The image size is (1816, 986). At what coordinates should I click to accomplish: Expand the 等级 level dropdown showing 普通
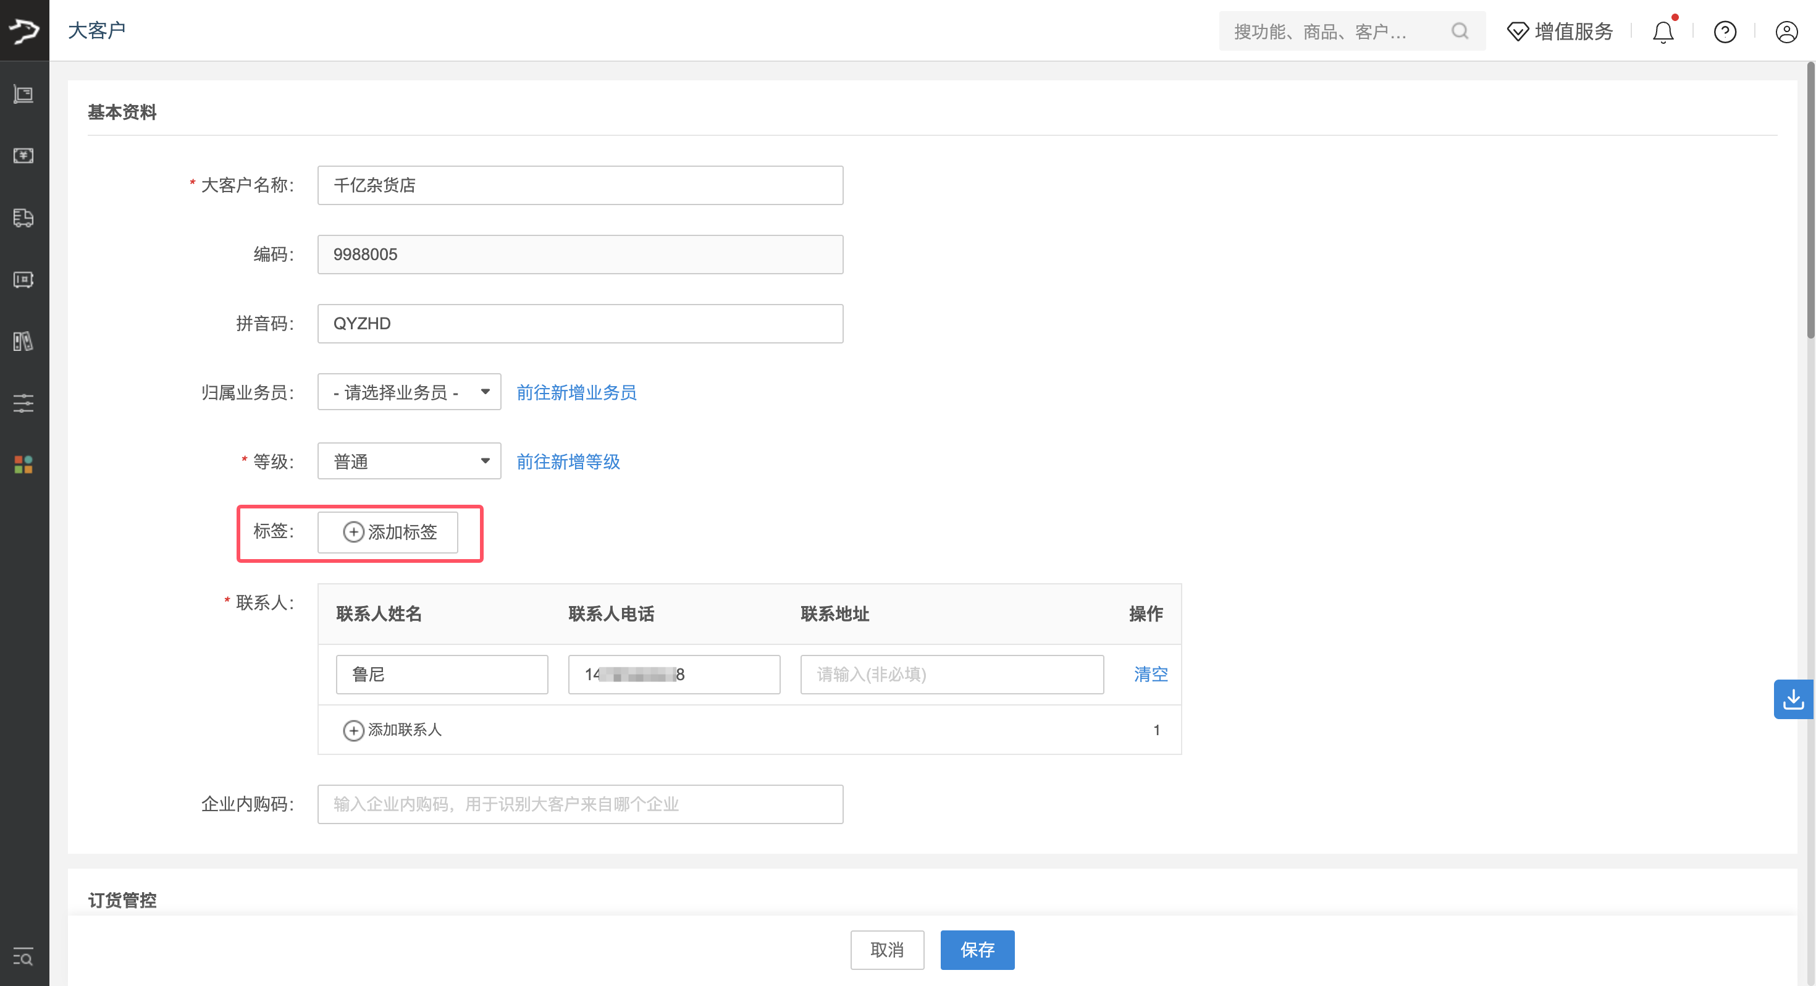tap(409, 460)
